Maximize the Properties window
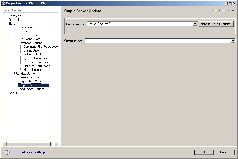 click(230, 3)
